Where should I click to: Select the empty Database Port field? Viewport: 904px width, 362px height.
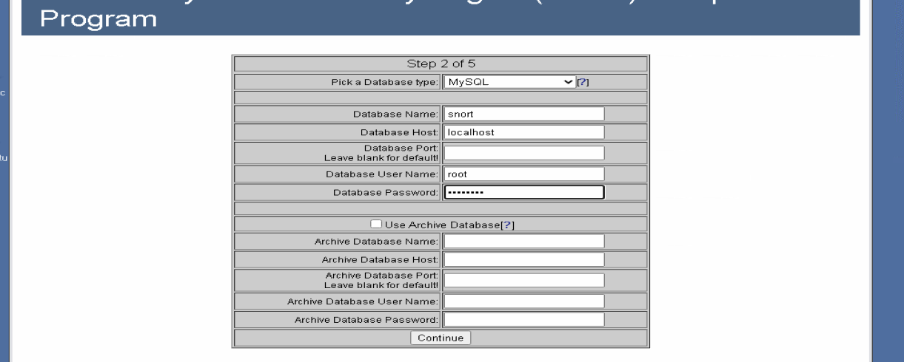coord(524,153)
